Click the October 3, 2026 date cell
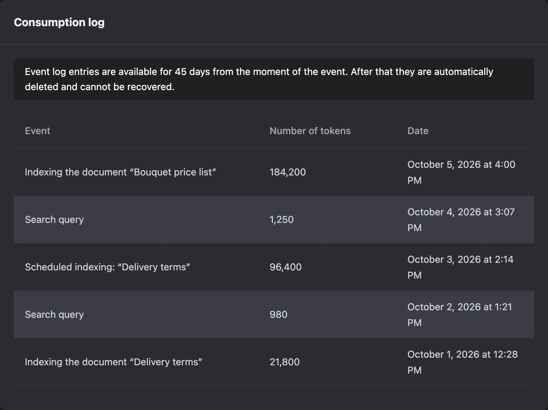The width and height of the screenshot is (548, 410). 460,267
